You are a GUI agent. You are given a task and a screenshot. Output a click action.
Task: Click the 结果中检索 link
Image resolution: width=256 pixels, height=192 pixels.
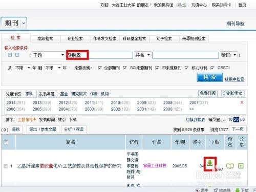coord(234,79)
